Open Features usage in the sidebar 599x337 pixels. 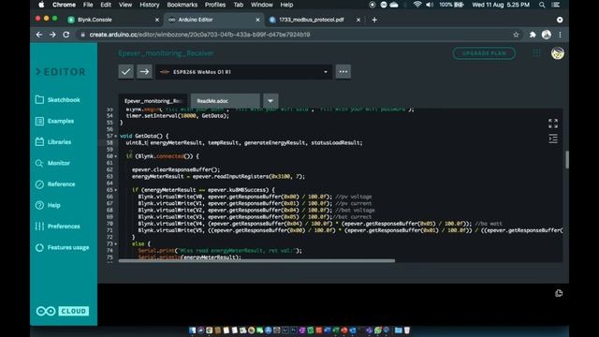click(62, 247)
